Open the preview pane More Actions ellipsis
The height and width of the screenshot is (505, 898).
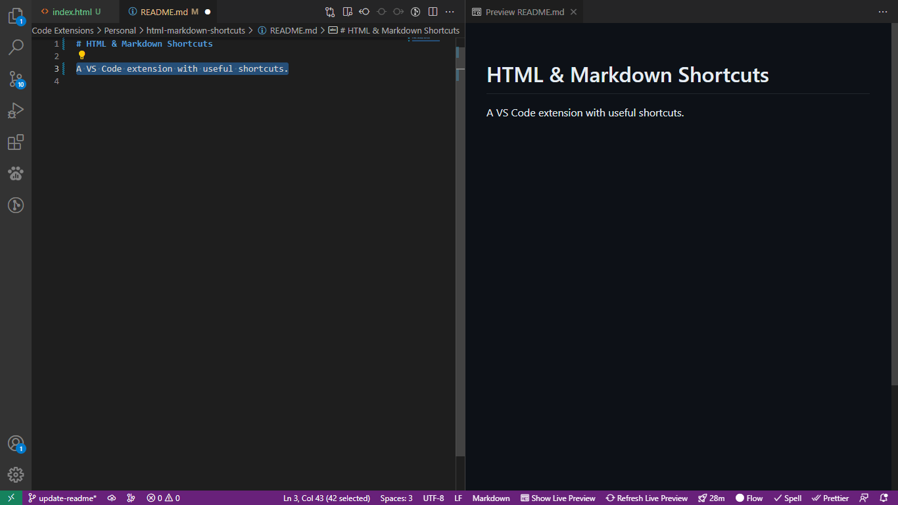883,12
